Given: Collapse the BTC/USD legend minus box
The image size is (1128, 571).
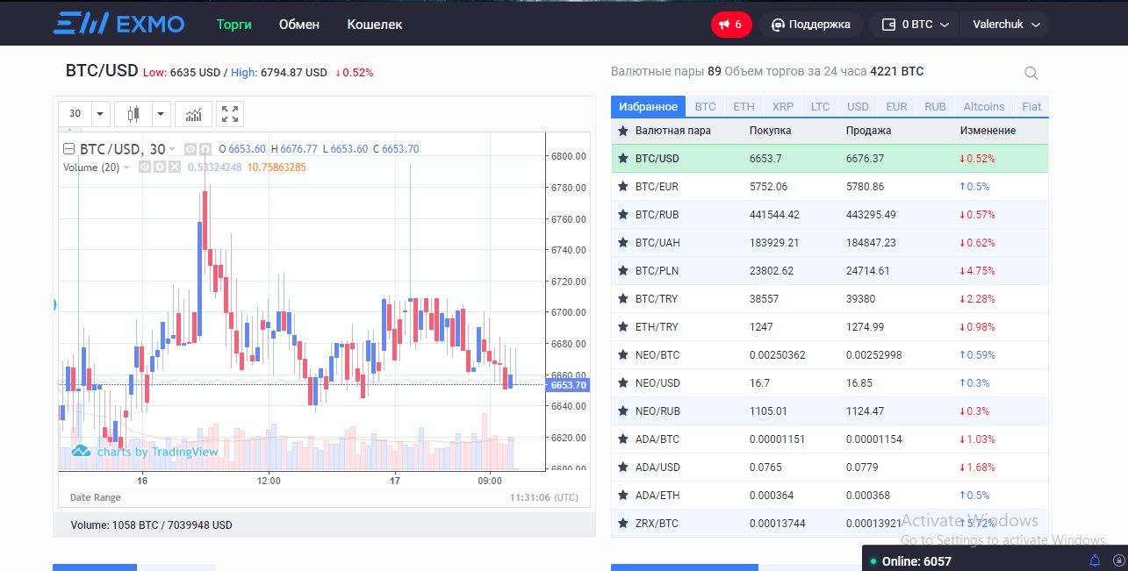Looking at the screenshot, I should coord(68,149).
